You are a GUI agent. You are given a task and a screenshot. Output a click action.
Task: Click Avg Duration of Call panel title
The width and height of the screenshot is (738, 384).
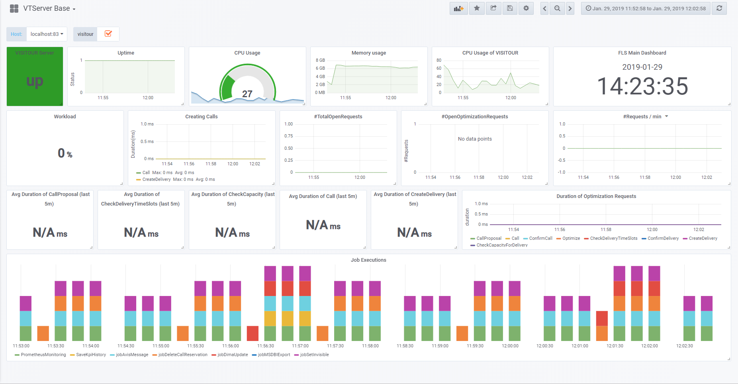tap(323, 196)
